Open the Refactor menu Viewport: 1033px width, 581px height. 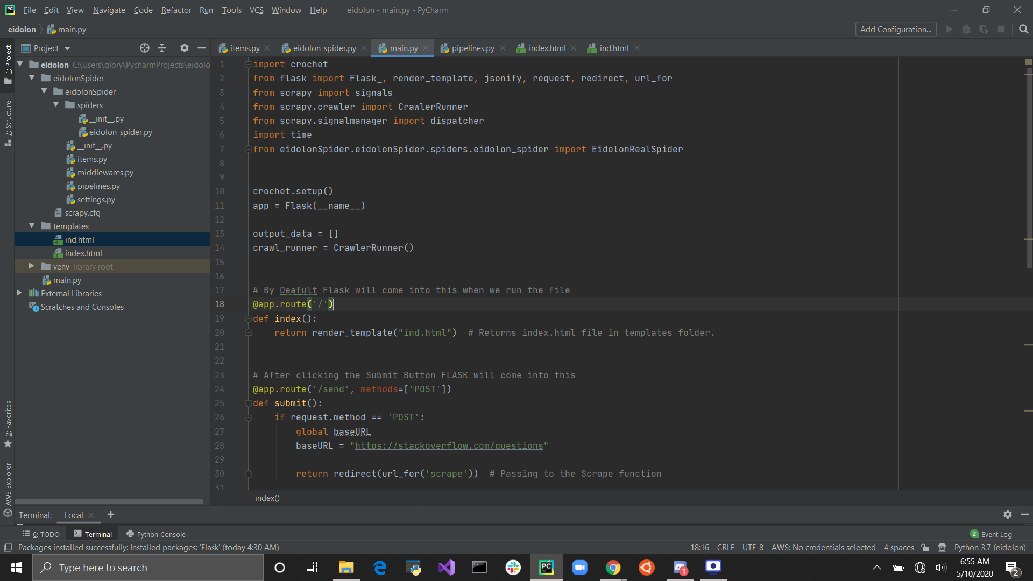(176, 10)
